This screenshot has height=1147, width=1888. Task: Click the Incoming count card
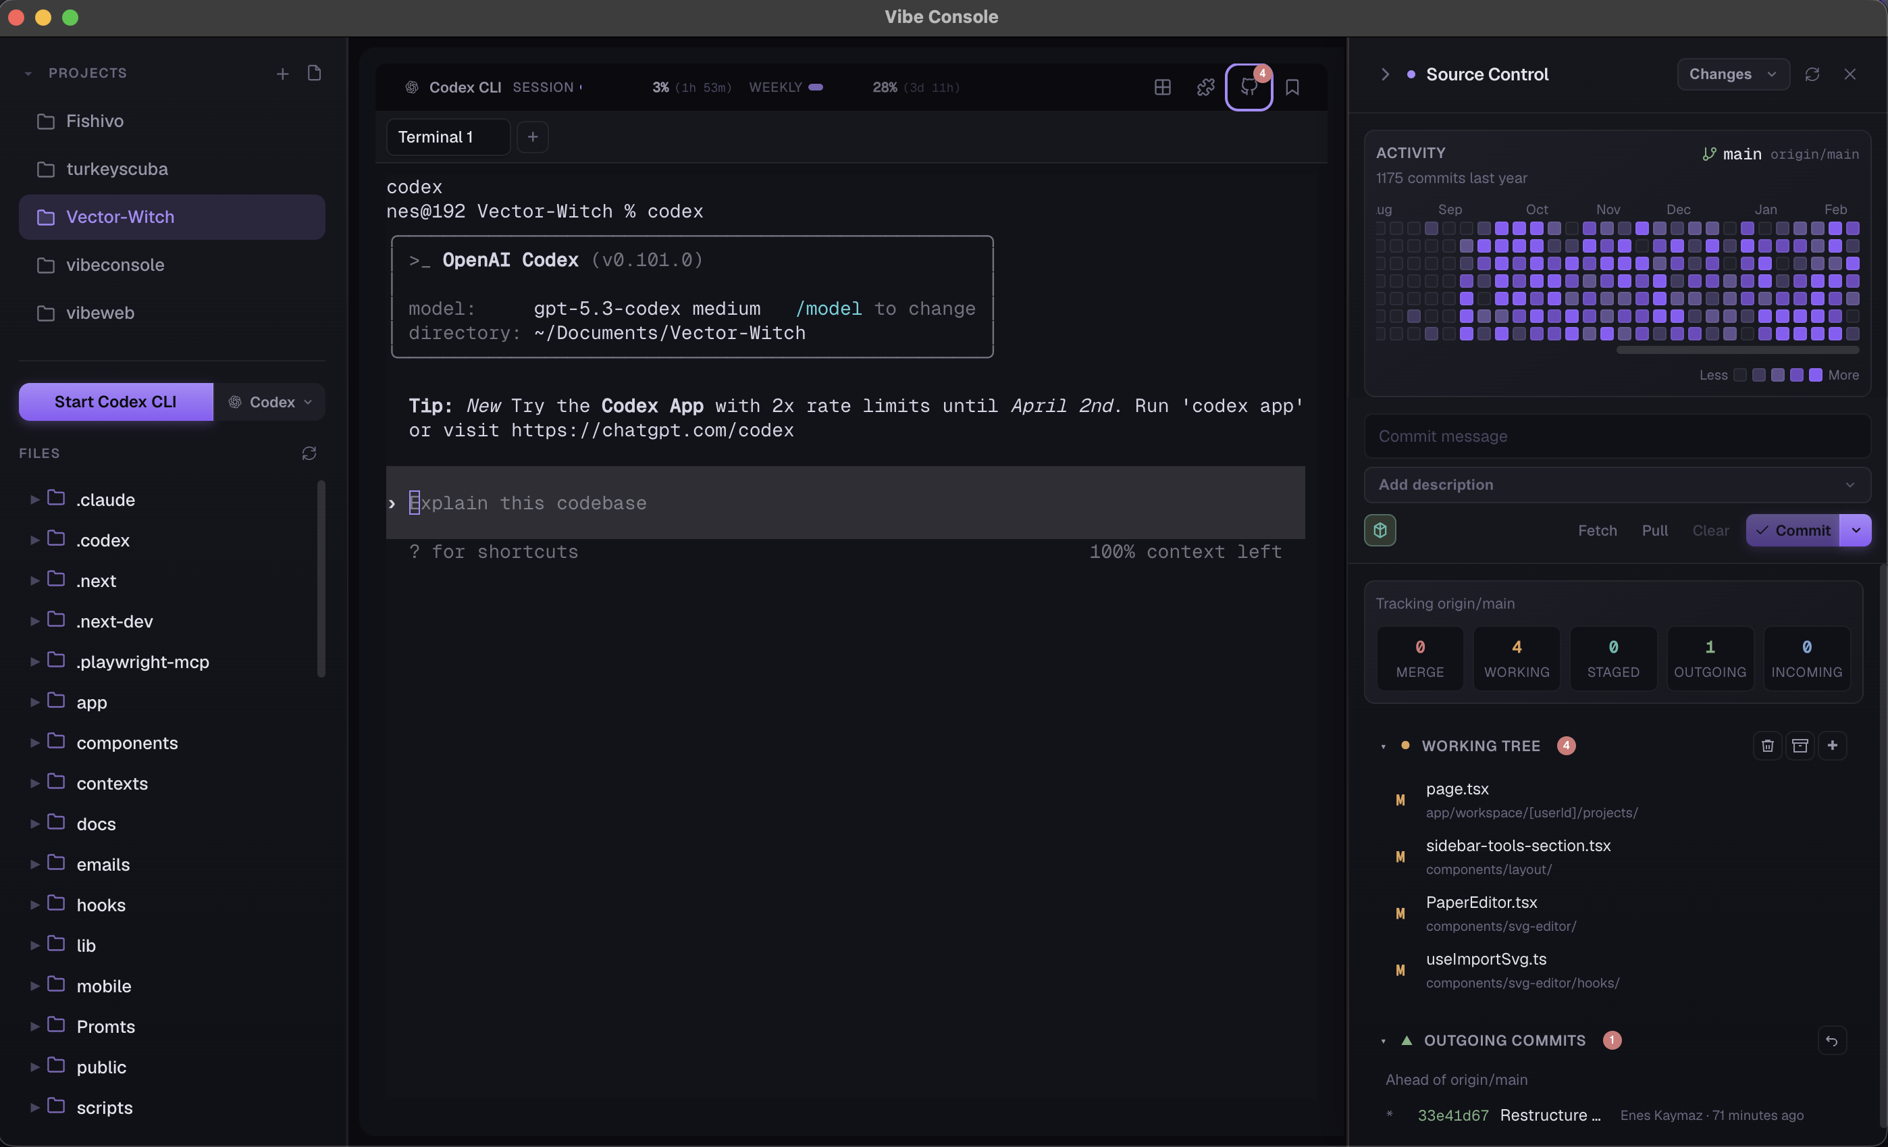pyautogui.click(x=1807, y=659)
